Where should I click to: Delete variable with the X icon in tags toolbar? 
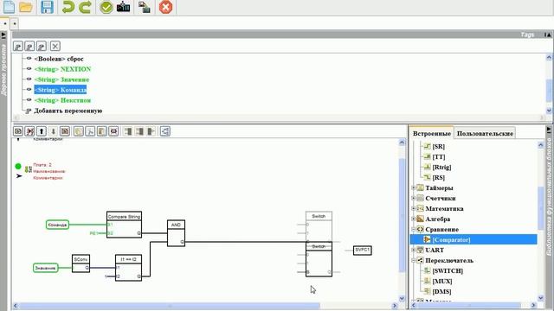[x=55, y=46]
